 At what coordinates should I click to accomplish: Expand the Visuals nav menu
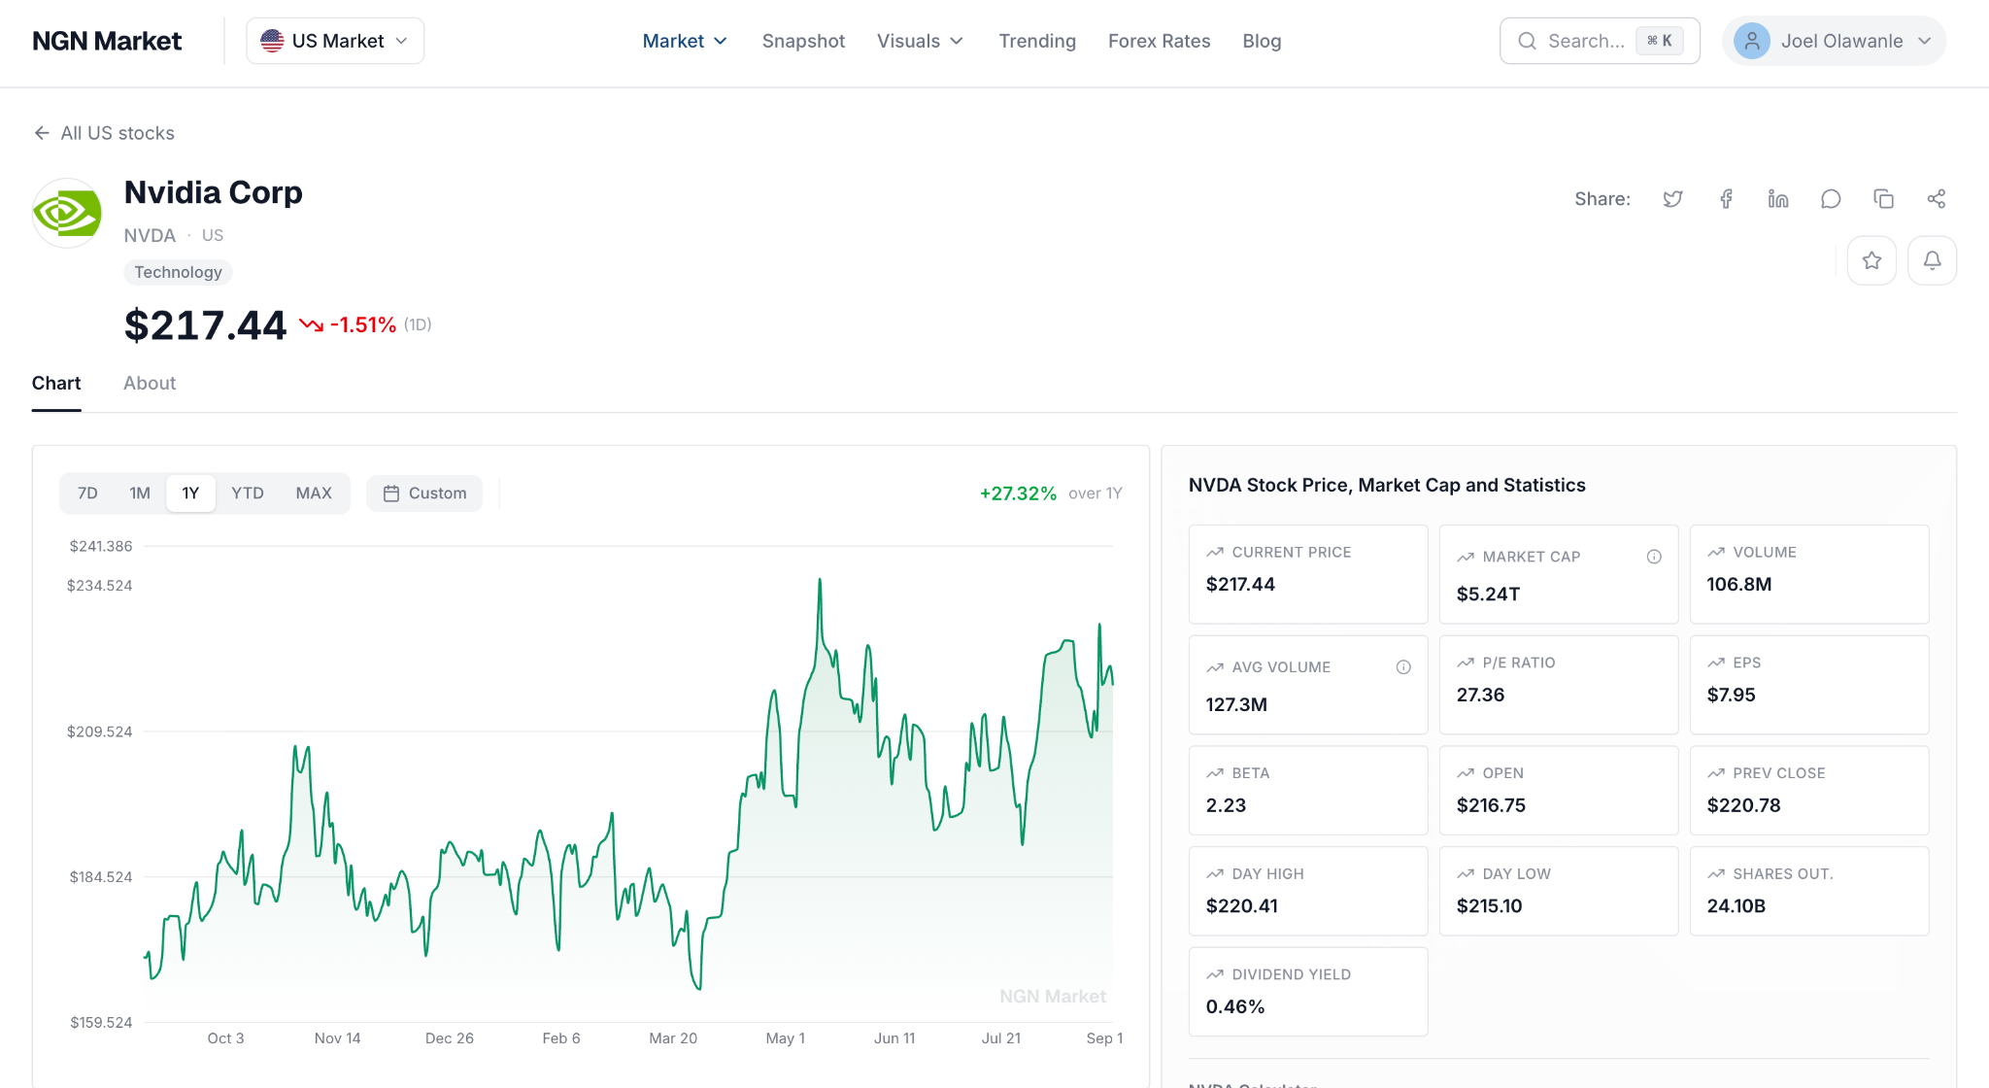[x=920, y=41]
